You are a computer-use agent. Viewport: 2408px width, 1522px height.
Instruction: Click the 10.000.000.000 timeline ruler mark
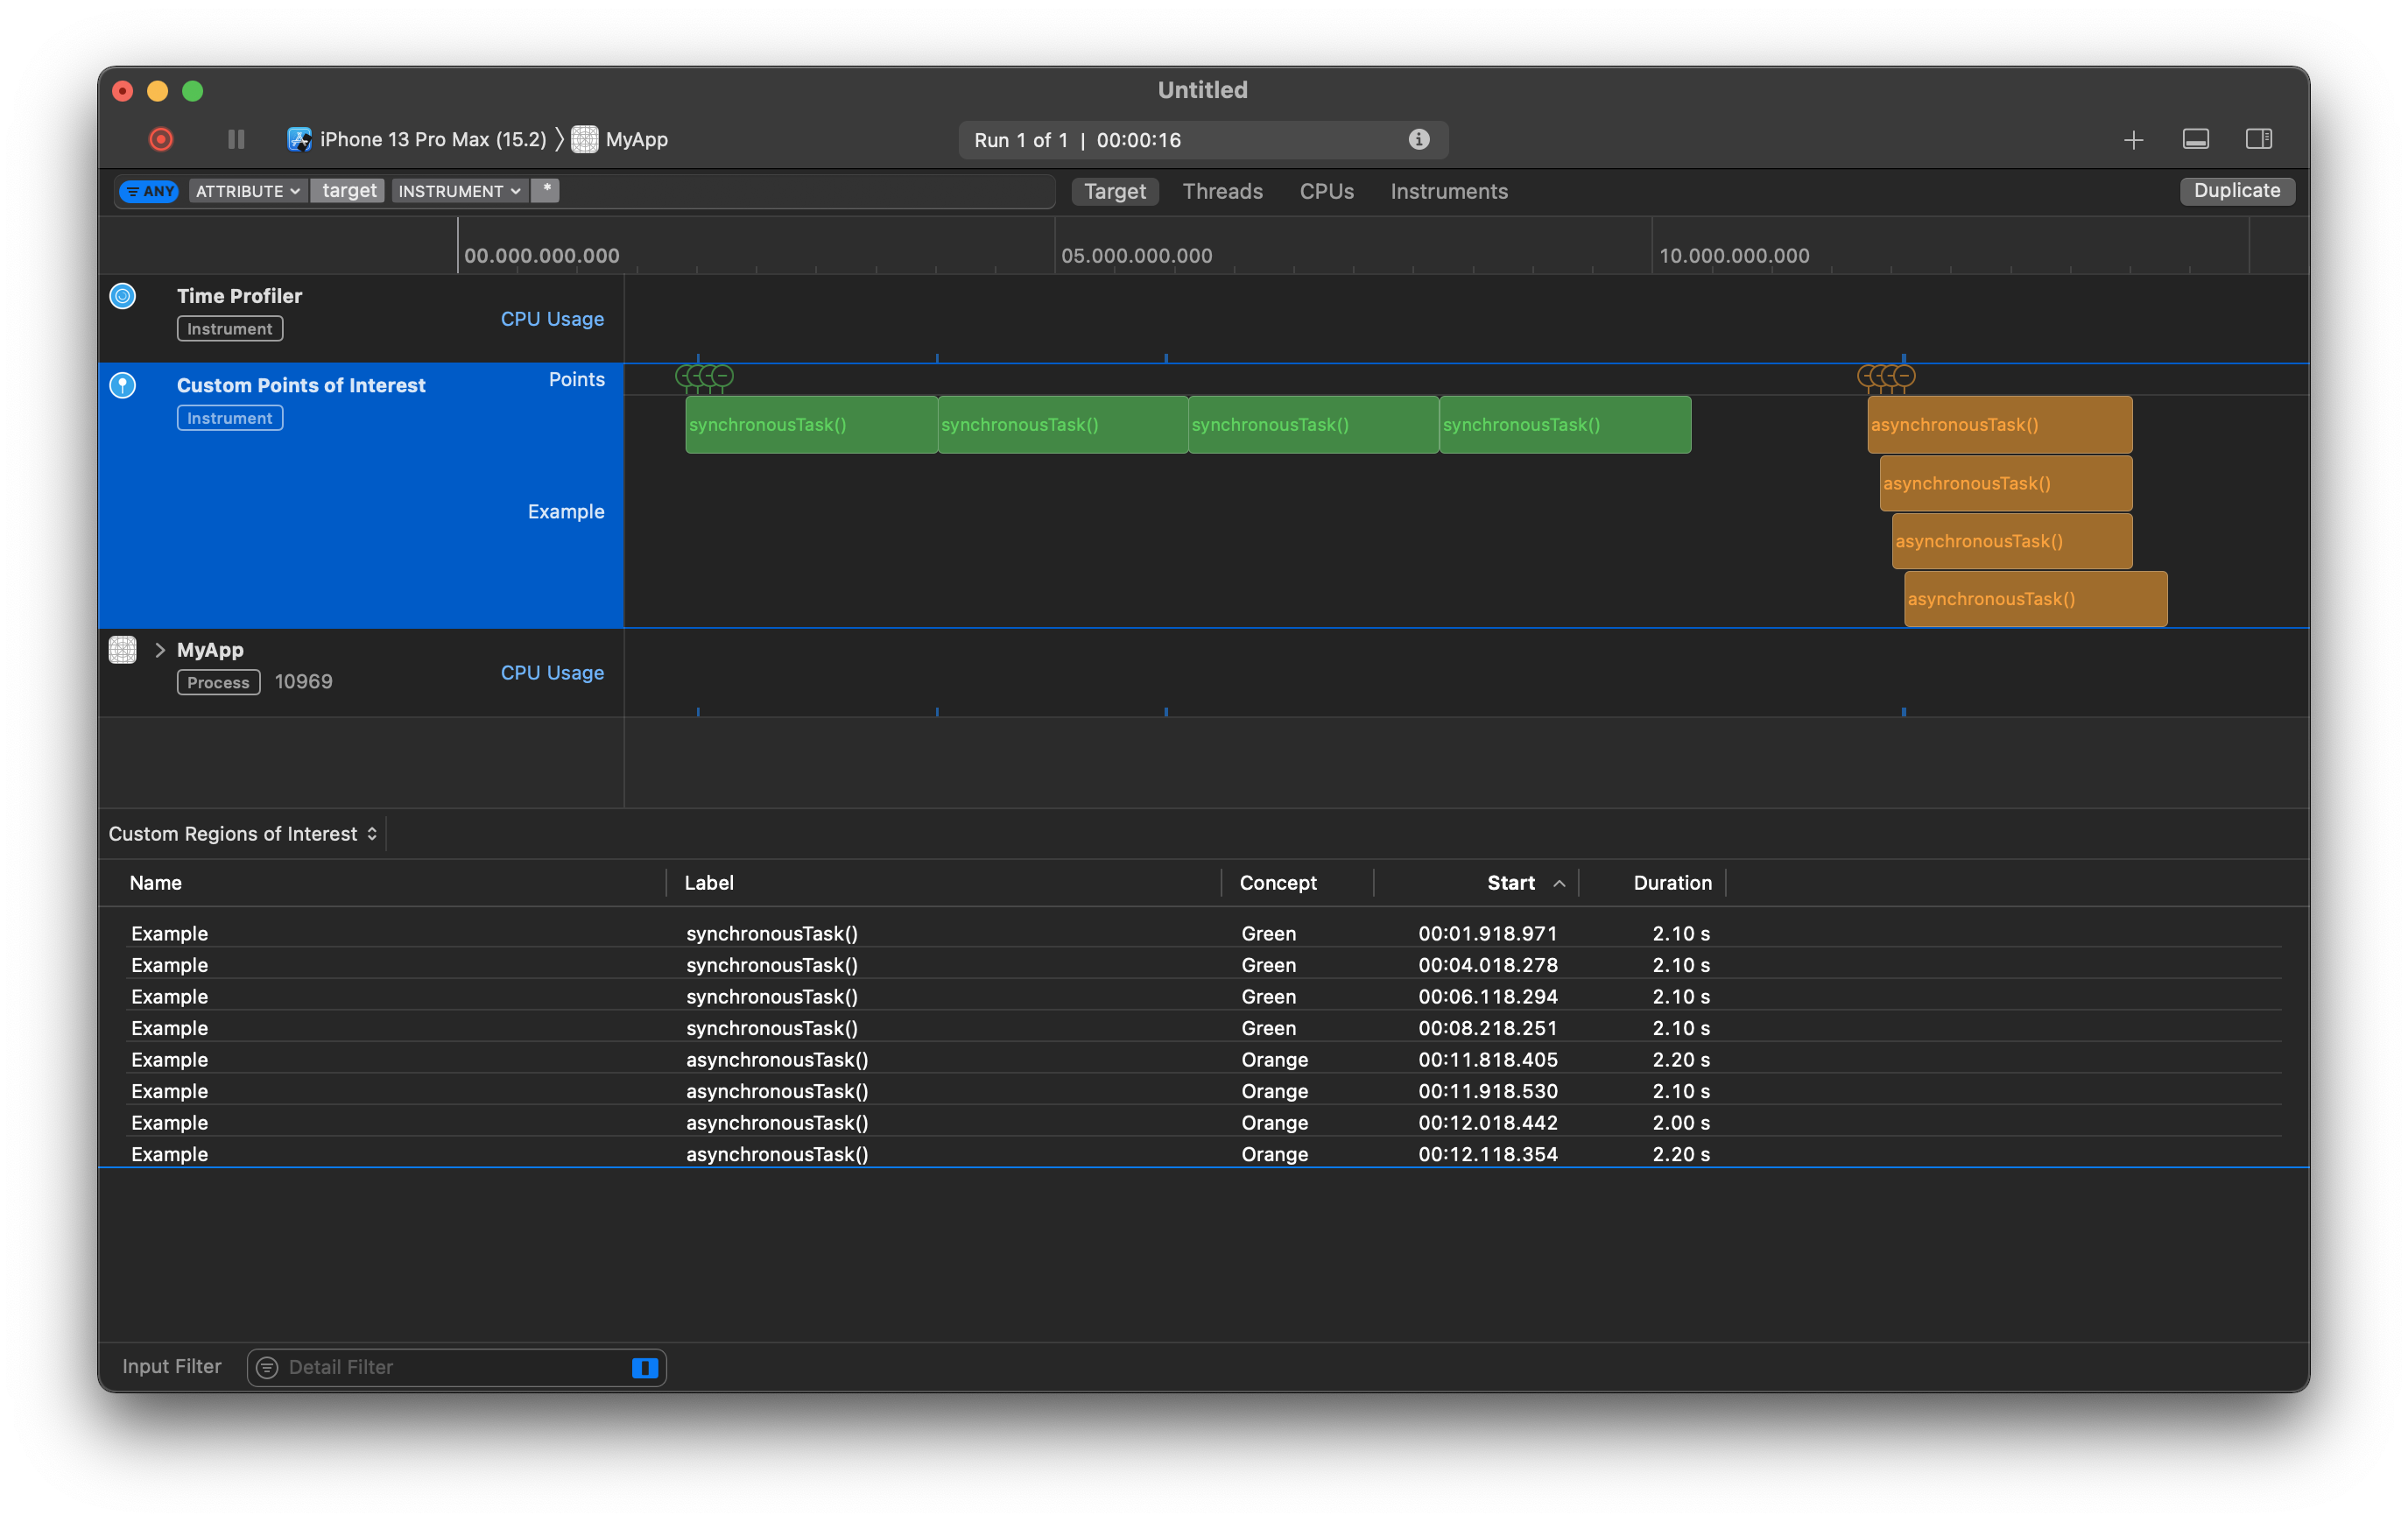pyautogui.click(x=1734, y=256)
